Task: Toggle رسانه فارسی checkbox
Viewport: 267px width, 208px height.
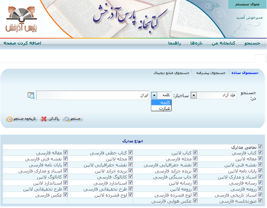Action: click(260, 183)
